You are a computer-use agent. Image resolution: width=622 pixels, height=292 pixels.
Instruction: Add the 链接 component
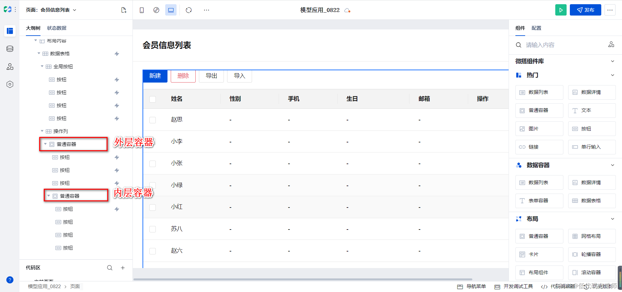(x=539, y=147)
